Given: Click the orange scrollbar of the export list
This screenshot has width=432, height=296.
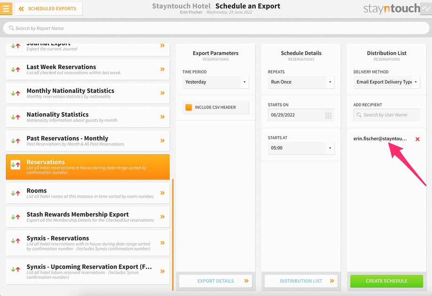Looking at the screenshot, I should click(173, 234).
